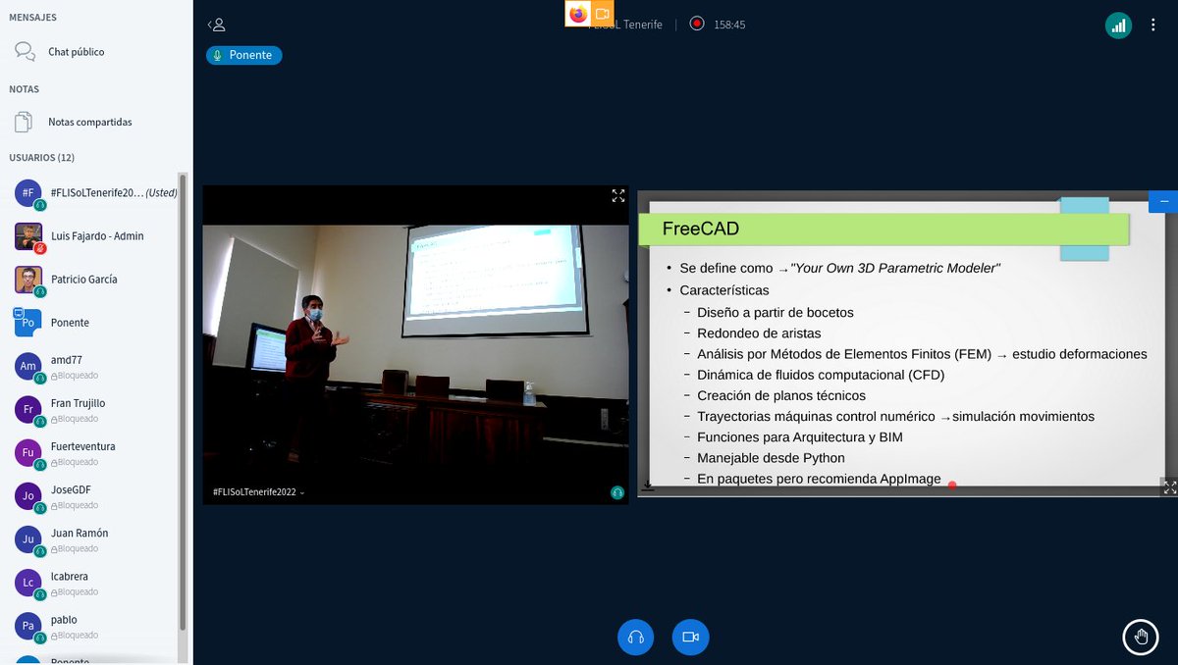
Task: Download the presentation with arrow icon
Action: [648, 486]
